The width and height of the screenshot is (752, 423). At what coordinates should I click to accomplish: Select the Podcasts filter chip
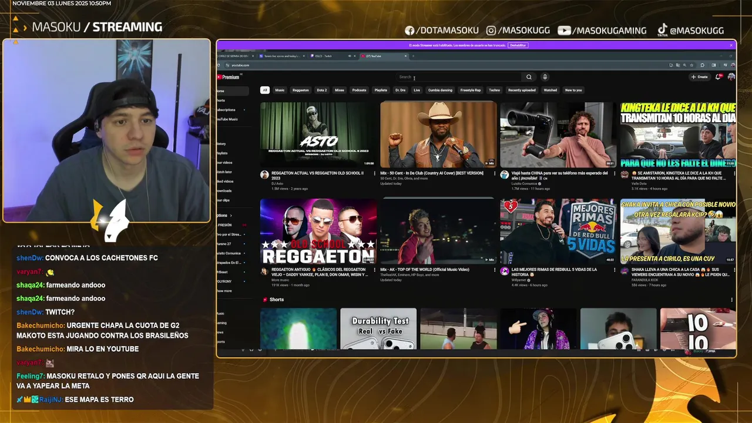tap(359, 90)
